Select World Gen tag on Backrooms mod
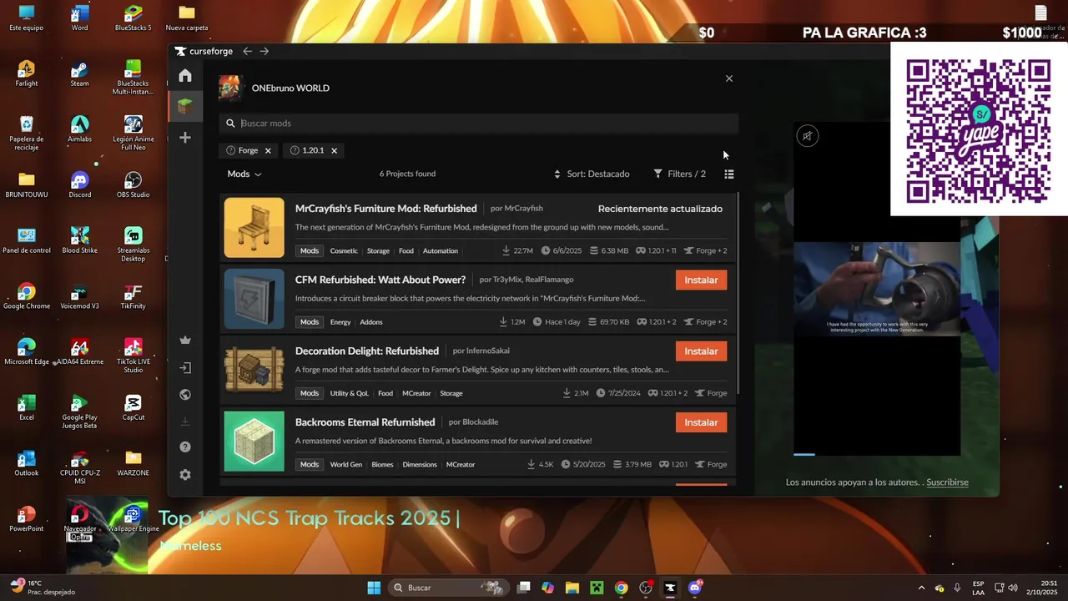The image size is (1068, 601). 345,465
